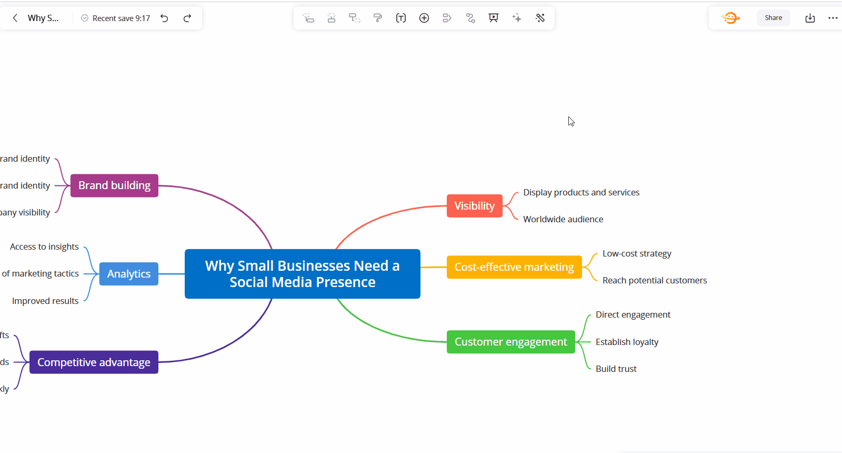Click the back arrow beside the file name
Screen dimensions: 842x453
15,18
